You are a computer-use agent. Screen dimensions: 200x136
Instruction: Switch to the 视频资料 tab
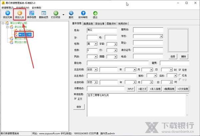tap(123, 24)
